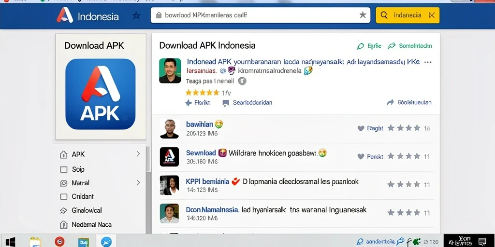Open the notification center icon
Viewport: 495px width, 247px height.
[x=482, y=242]
